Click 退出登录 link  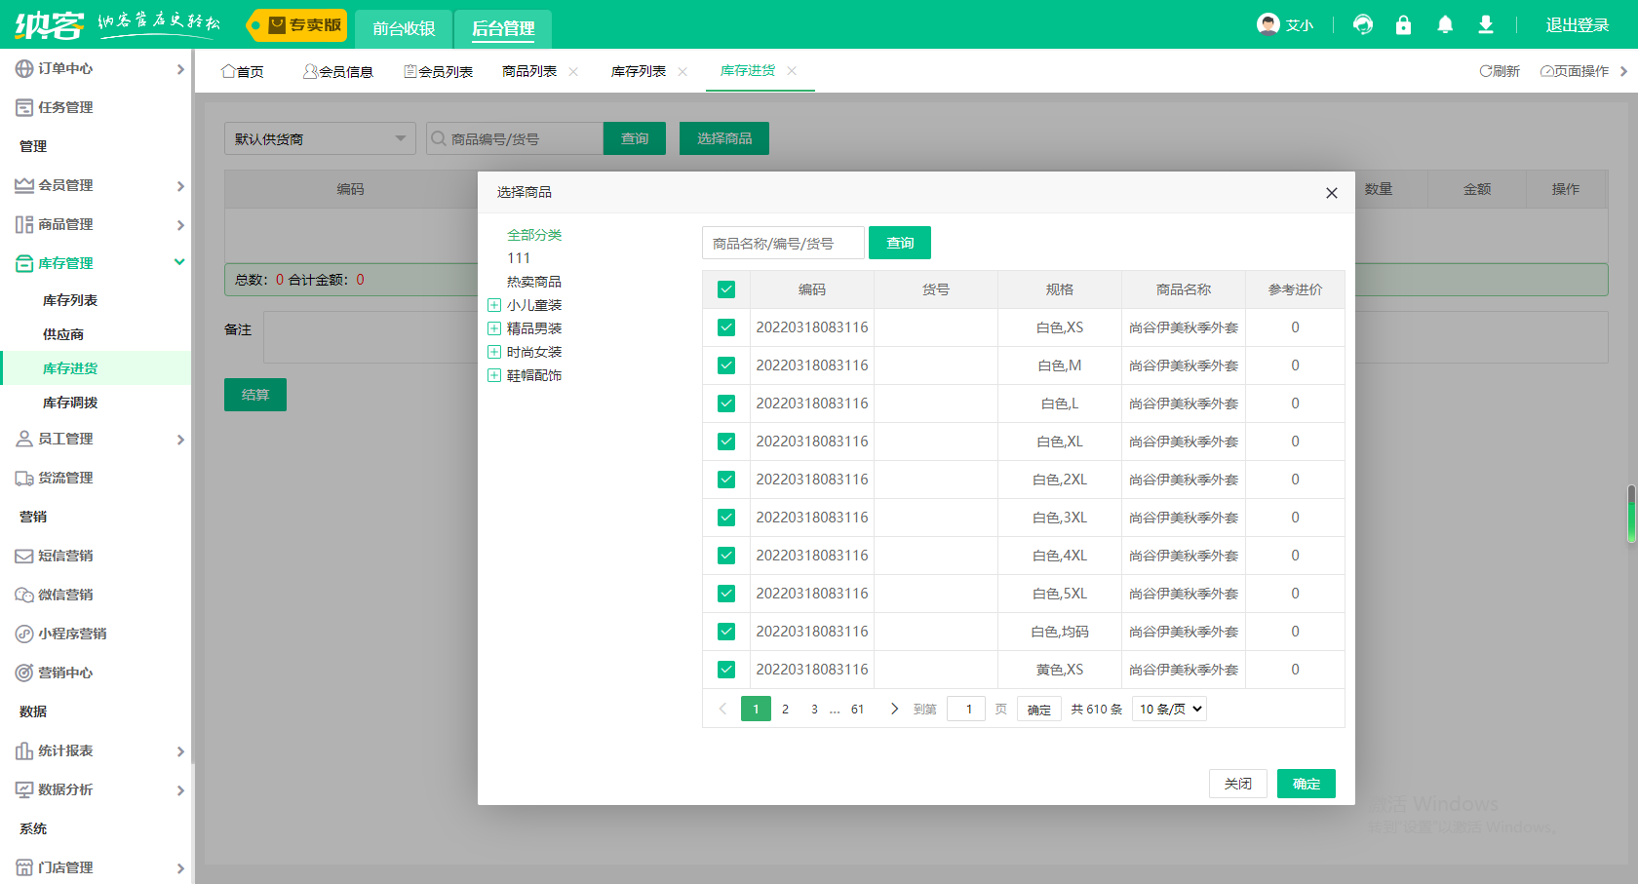pyautogui.click(x=1577, y=25)
